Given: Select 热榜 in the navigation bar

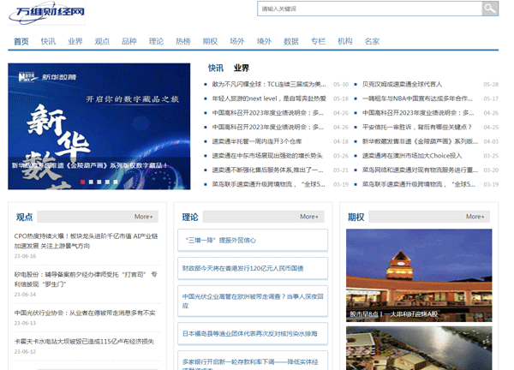Looking at the screenshot, I should (183, 41).
